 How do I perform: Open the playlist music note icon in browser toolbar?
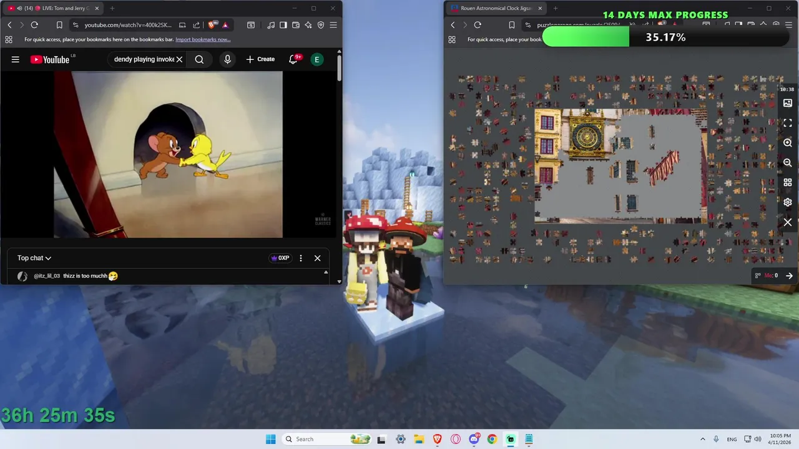(x=271, y=25)
